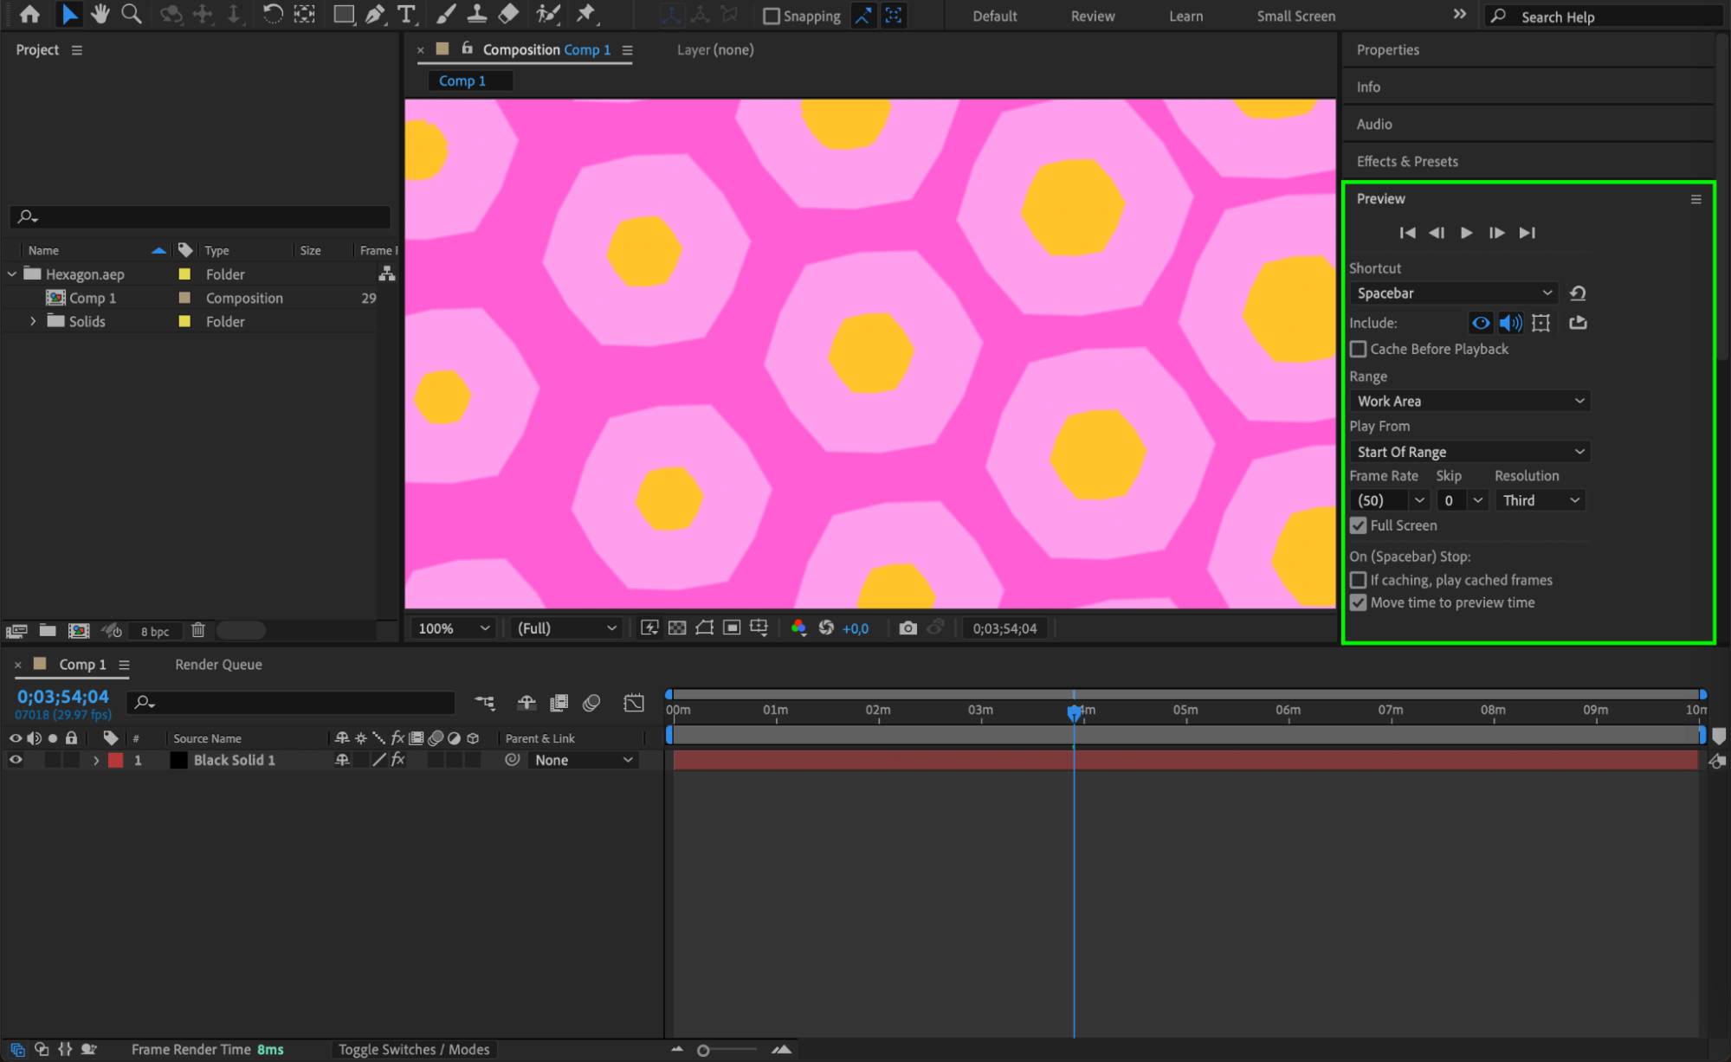1731x1062 pixels.
Task: Reset the preview shortcut settings icon
Action: pos(1578,293)
